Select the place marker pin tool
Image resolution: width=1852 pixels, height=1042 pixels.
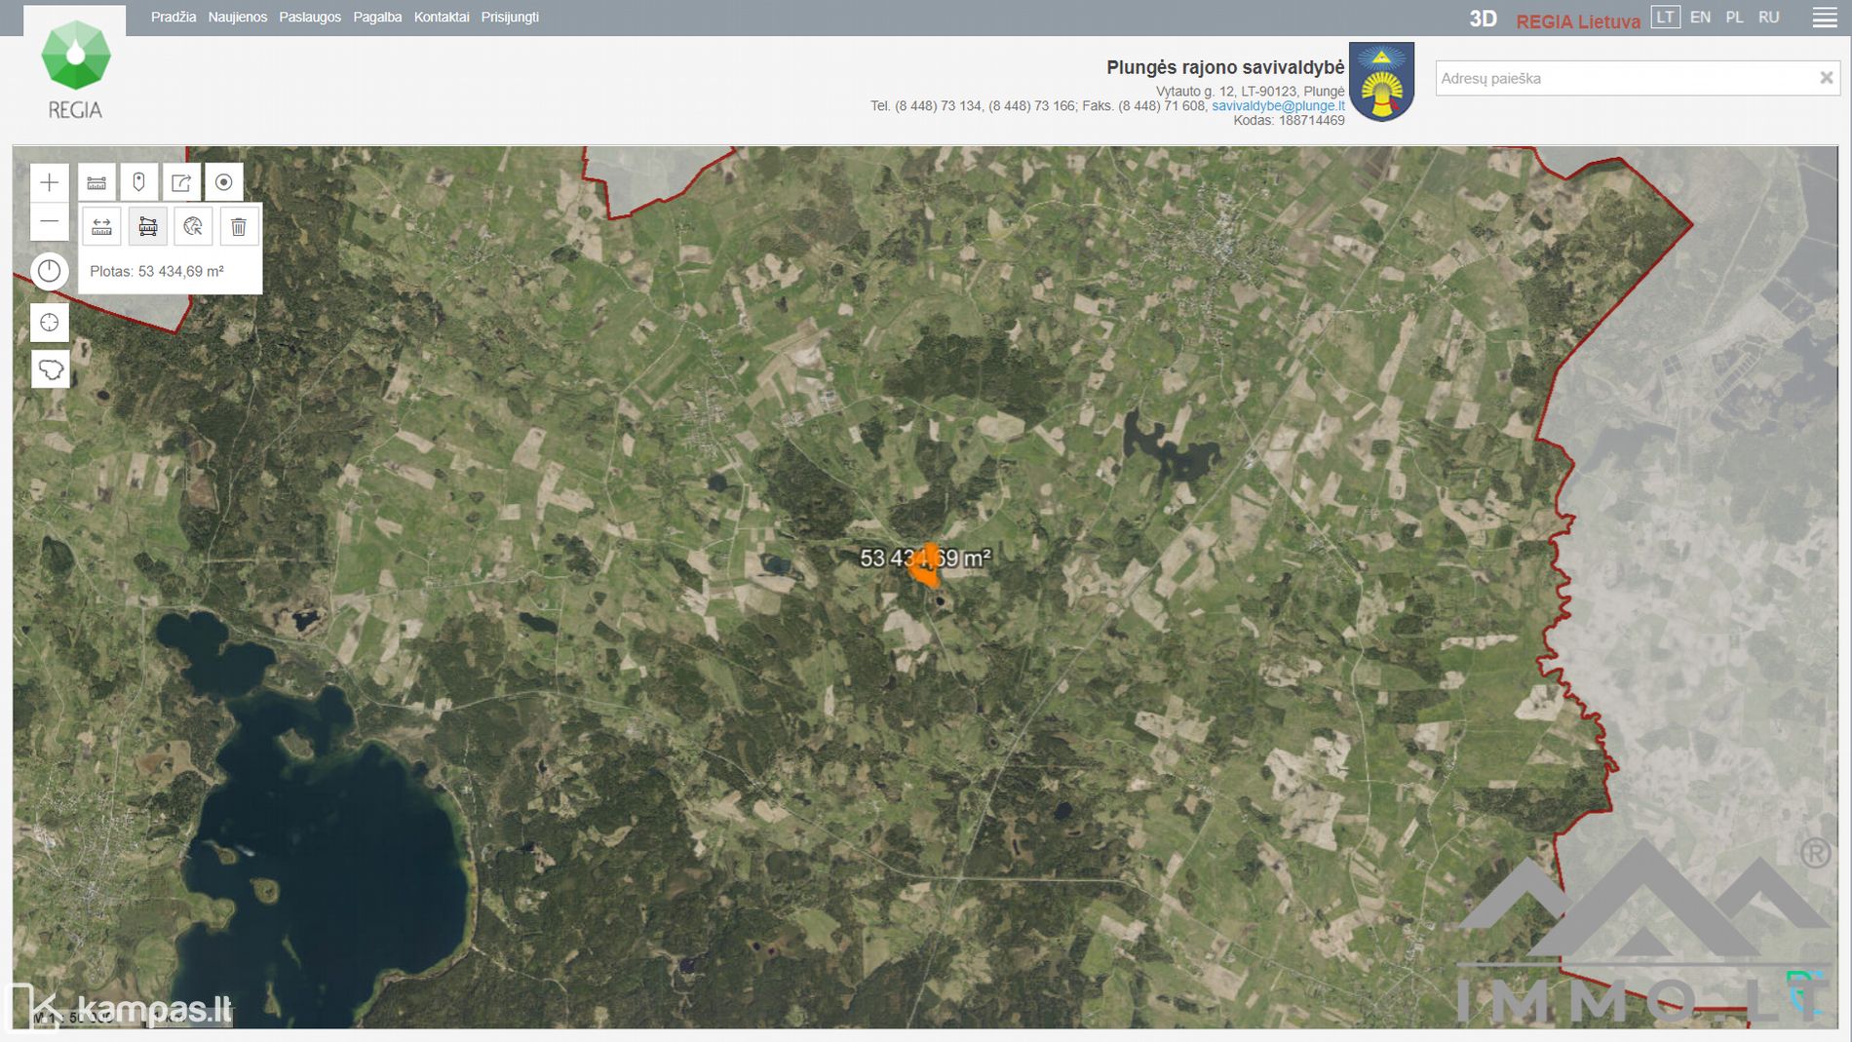138,182
